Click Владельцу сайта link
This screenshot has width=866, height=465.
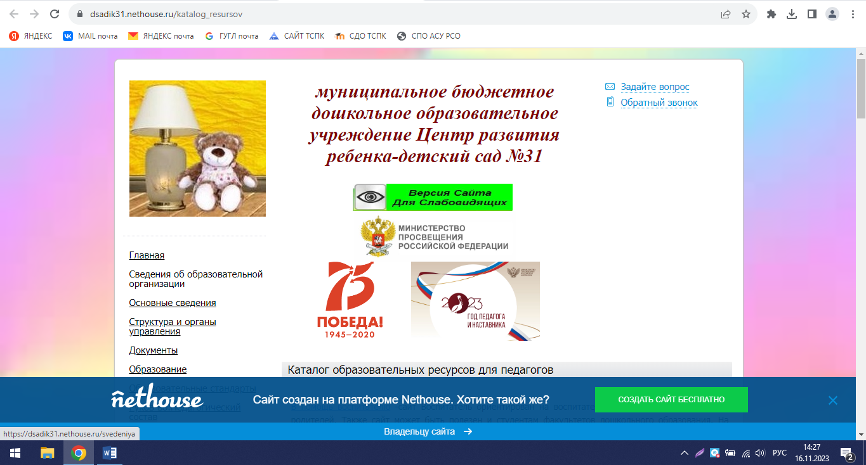tap(428, 431)
